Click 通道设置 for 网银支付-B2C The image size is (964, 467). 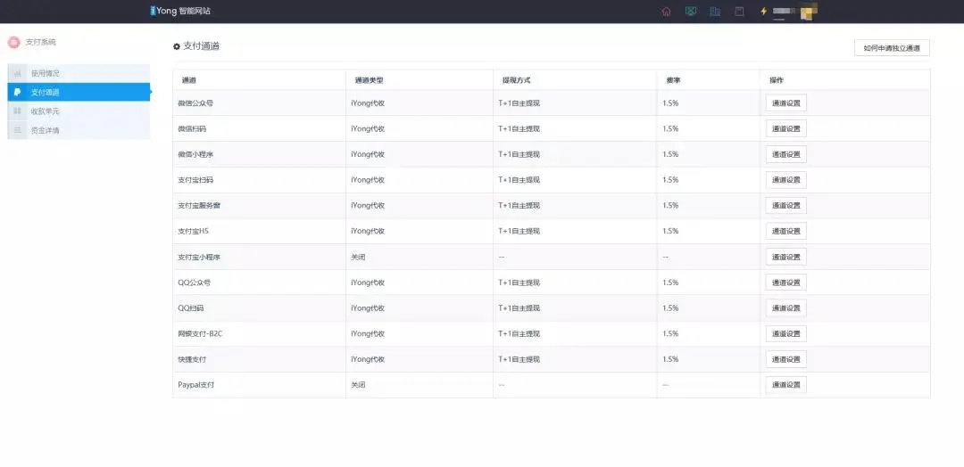785,334
